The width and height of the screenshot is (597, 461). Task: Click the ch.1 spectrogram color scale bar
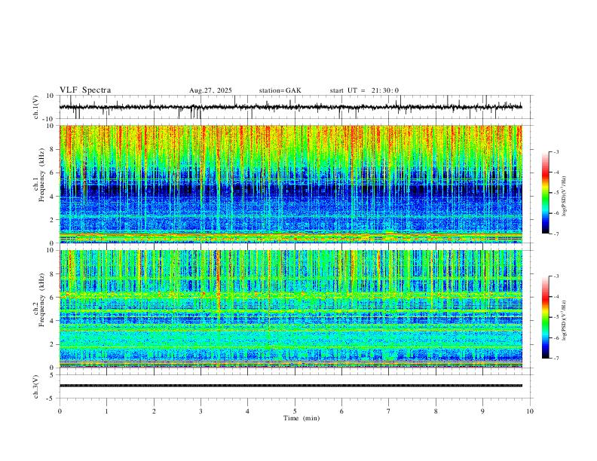[545, 193]
